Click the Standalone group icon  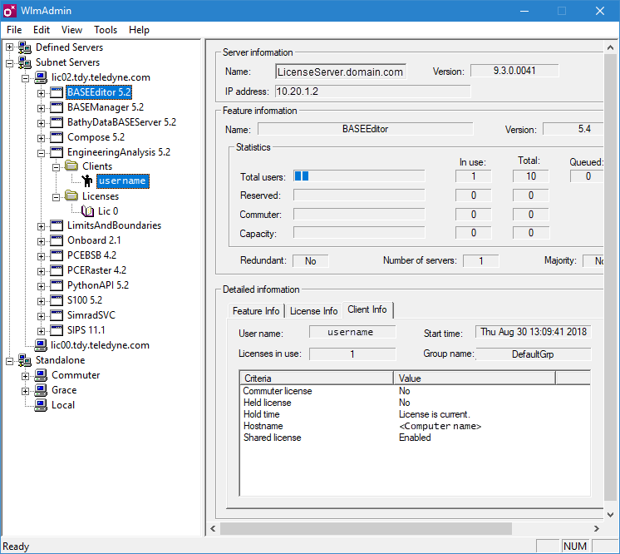(25, 360)
